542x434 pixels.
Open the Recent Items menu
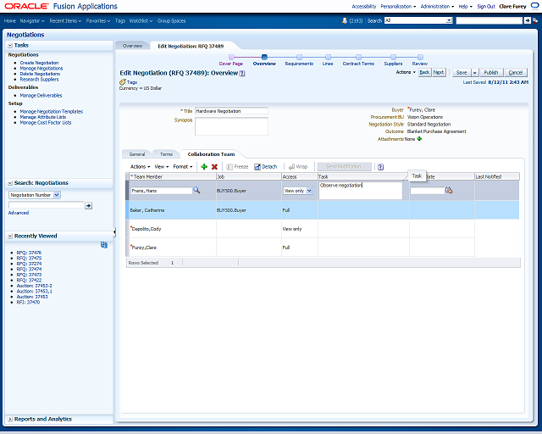point(65,20)
